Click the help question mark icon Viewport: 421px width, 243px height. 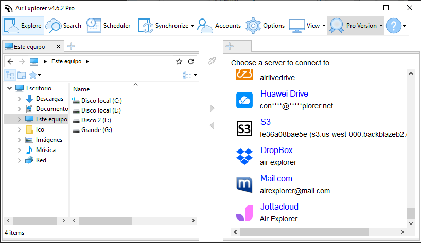tap(393, 26)
